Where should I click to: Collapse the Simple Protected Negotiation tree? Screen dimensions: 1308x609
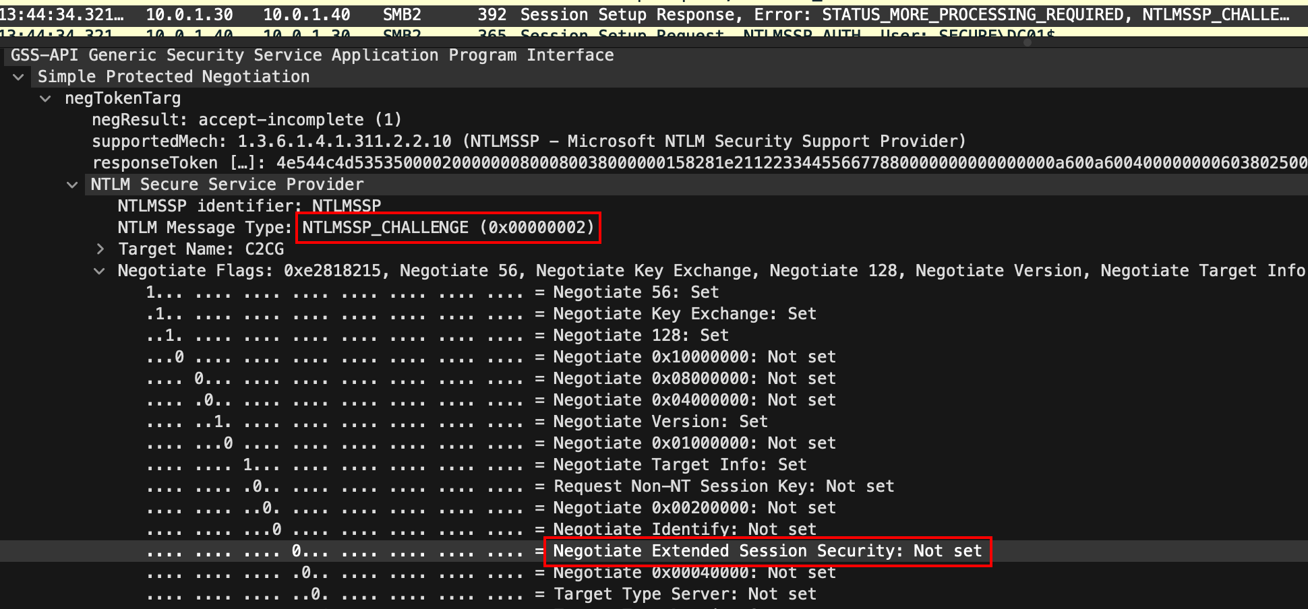click(19, 77)
